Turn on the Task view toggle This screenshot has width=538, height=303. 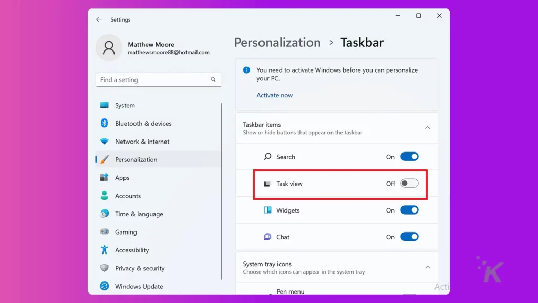coord(409,184)
